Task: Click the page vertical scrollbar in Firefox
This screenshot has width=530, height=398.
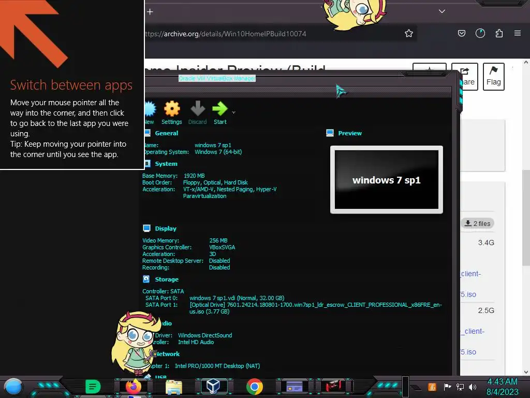Action: coord(526,218)
